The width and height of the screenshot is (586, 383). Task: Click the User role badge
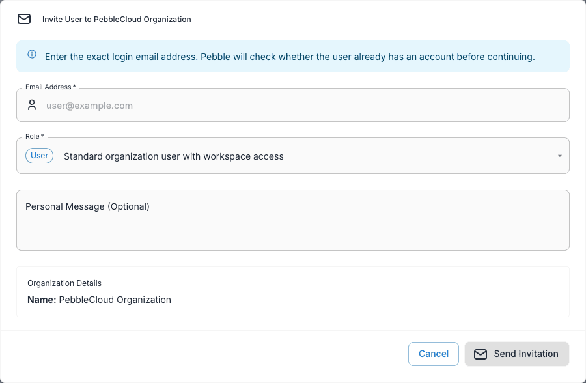click(x=39, y=156)
